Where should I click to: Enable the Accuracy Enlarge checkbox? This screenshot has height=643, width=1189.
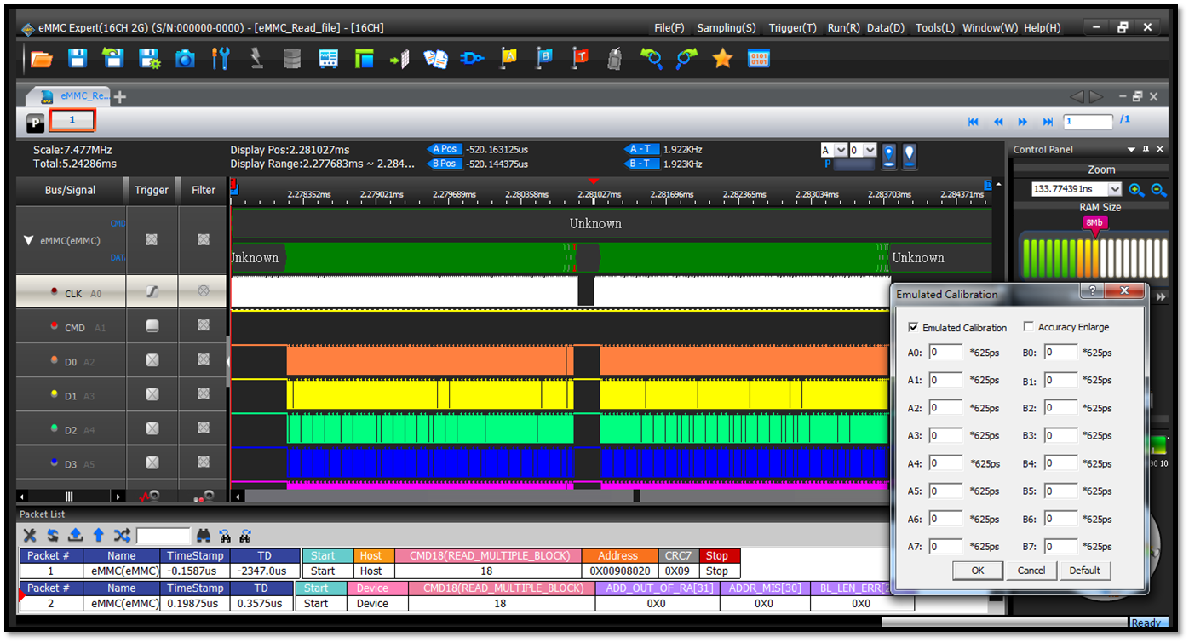click(x=1028, y=326)
